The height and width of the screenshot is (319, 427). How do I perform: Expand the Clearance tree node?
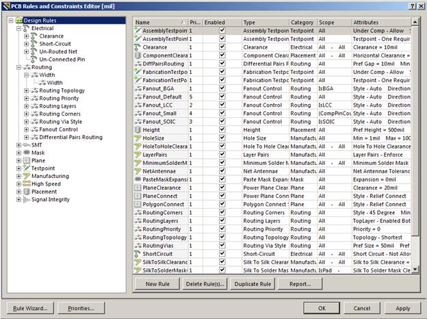pos(26,36)
